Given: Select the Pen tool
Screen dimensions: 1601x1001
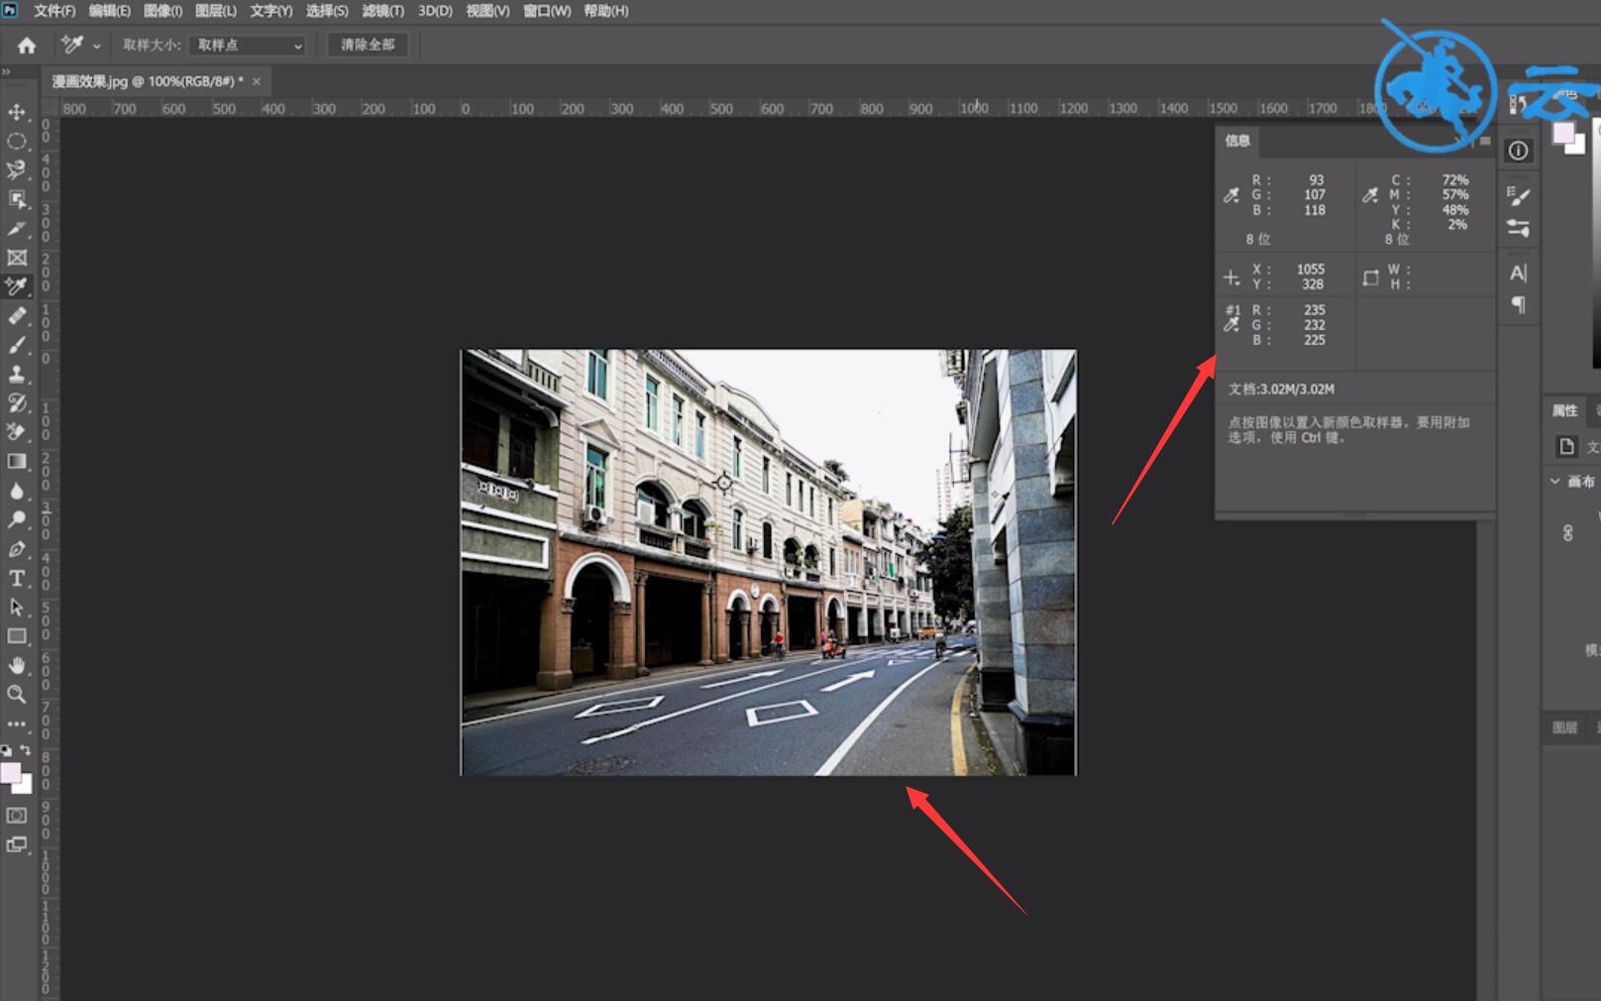Looking at the screenshot, I should point(17,548).
